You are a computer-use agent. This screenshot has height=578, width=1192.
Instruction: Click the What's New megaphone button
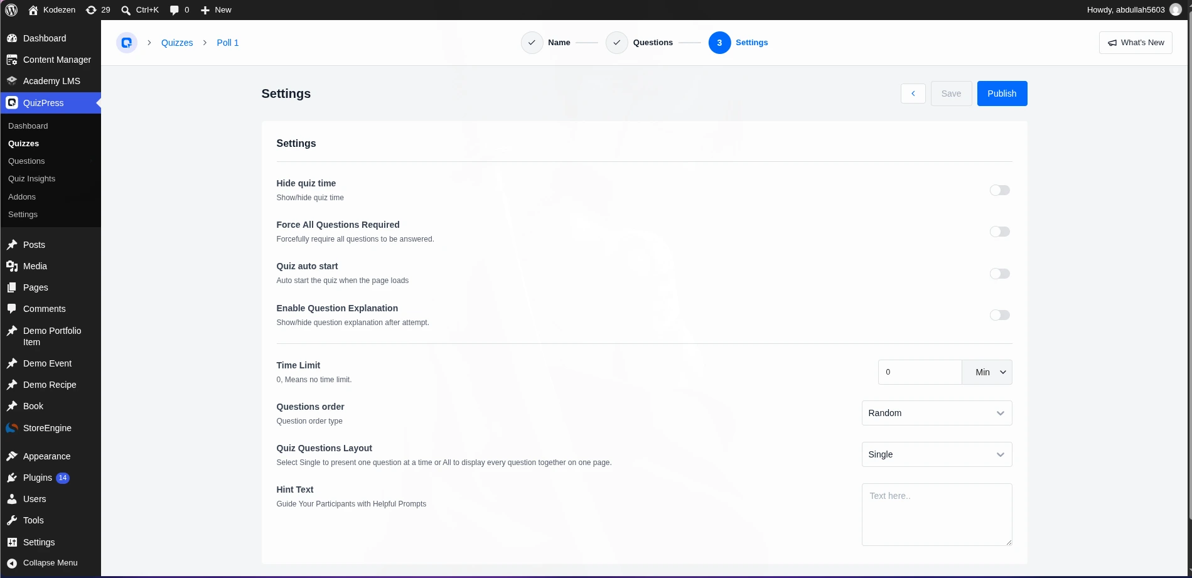coord(1136,43)
